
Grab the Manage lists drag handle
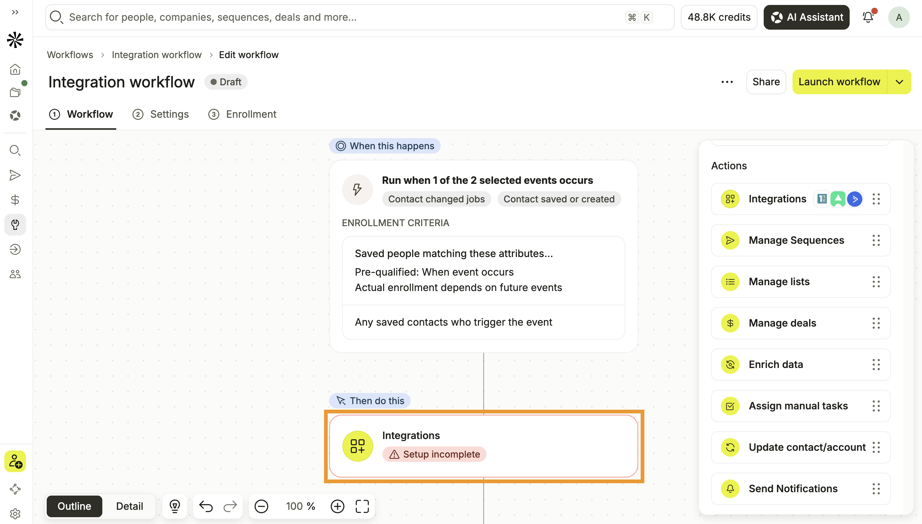(x=876, y=282)
